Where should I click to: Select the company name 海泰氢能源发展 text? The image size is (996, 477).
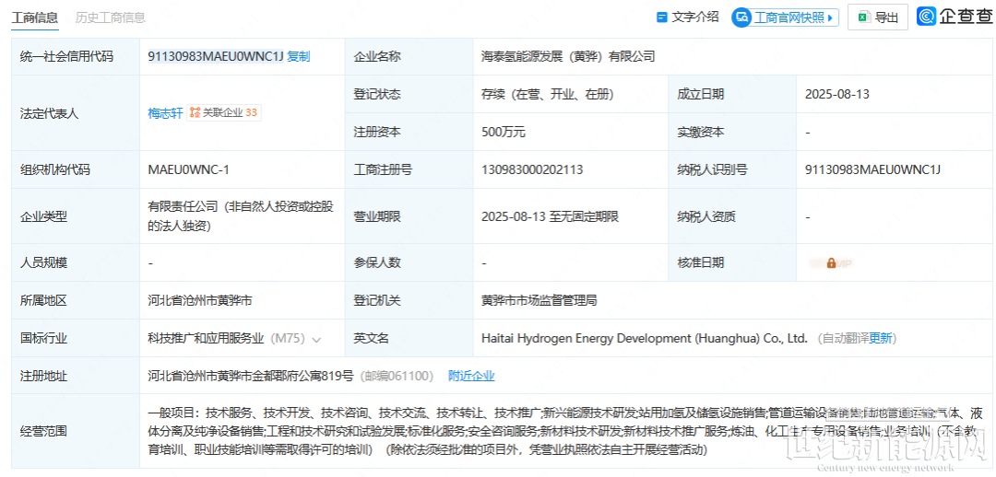click(x=568, y=56)
